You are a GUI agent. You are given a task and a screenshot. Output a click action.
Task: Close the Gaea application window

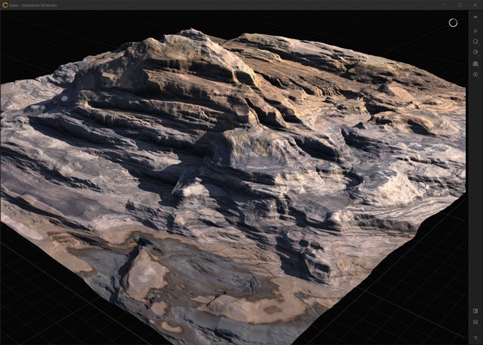[475, 4]
